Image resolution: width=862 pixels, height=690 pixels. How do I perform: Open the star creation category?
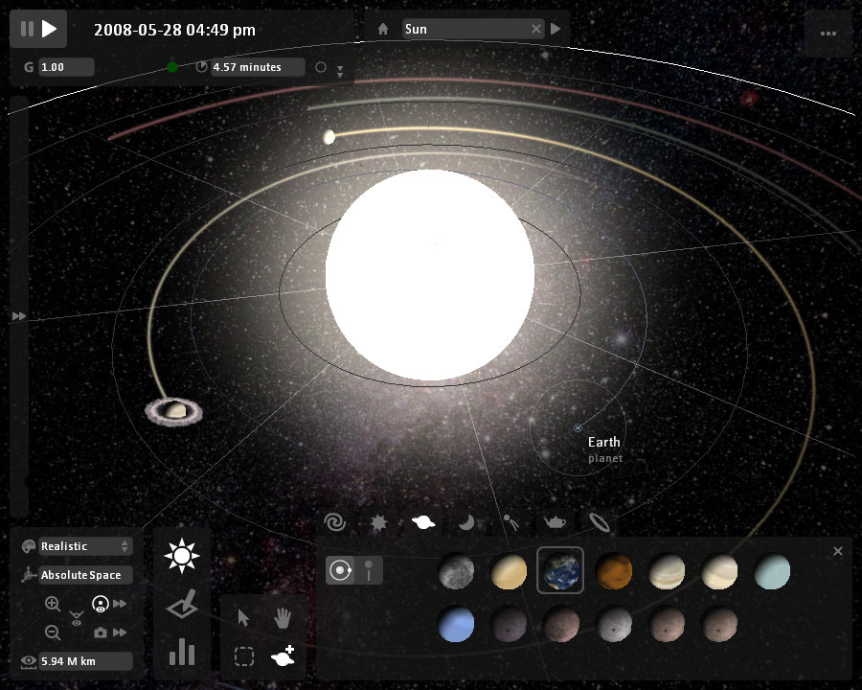(377, 522)
